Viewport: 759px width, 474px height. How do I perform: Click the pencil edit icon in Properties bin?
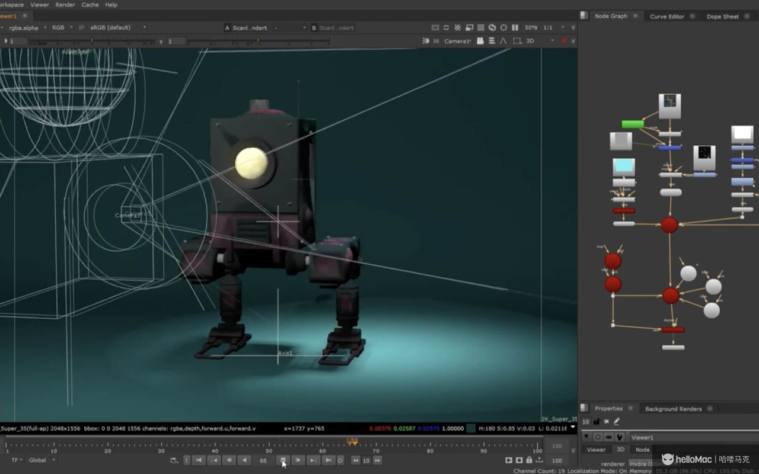point(617,421)
